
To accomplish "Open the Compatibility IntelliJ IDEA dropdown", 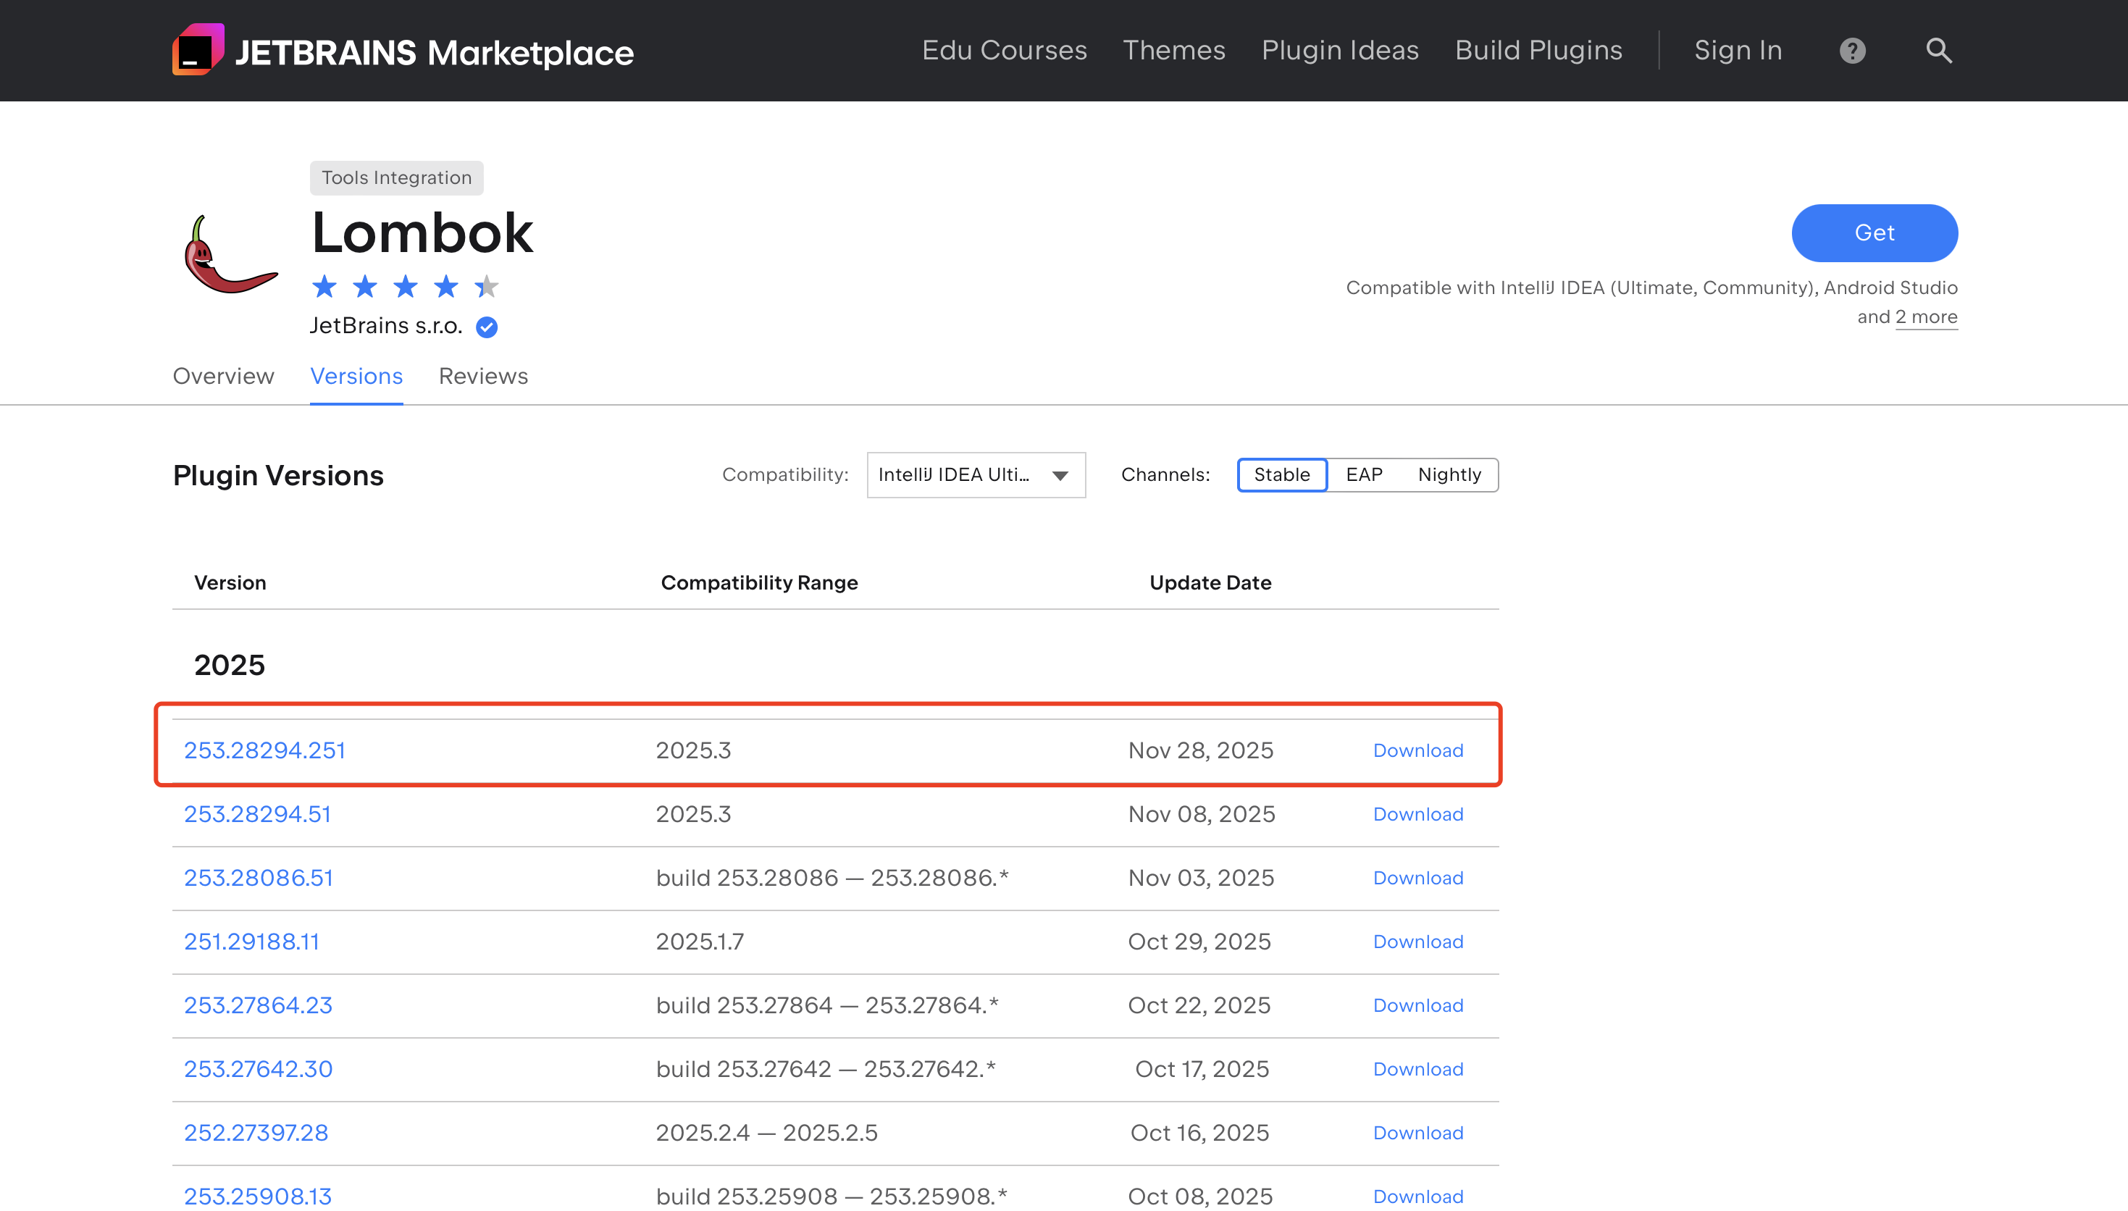I will pos(976,475).
